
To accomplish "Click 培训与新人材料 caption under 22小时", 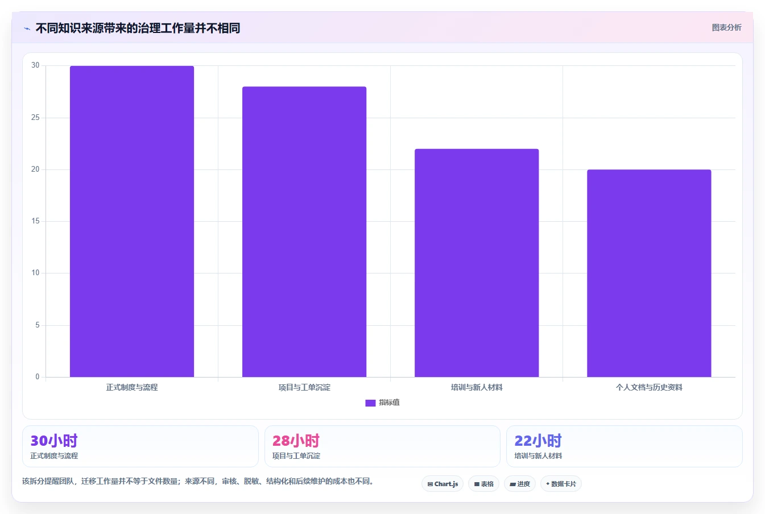I will pos(538,456).
